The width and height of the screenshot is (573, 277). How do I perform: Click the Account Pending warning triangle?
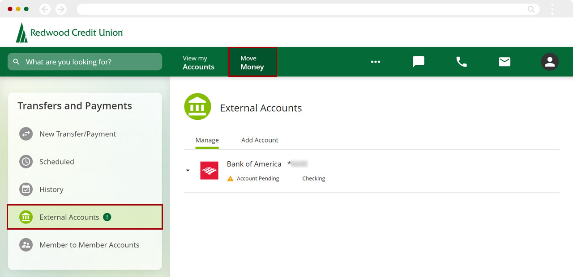tap(231, 178)
